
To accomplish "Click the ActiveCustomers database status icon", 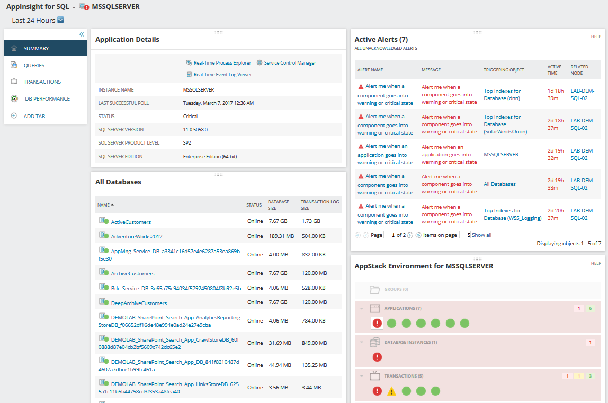I will pos(103,221).
